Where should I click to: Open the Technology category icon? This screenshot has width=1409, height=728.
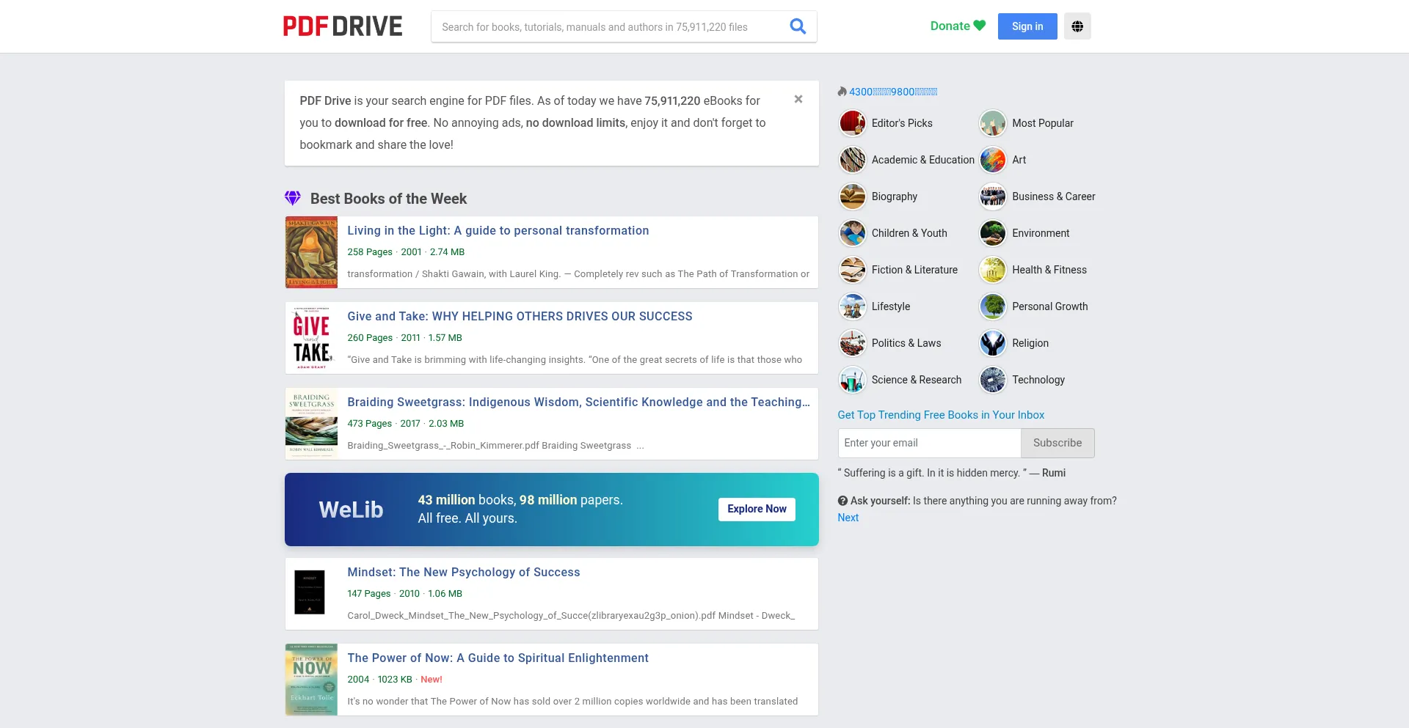pos(993,380)
